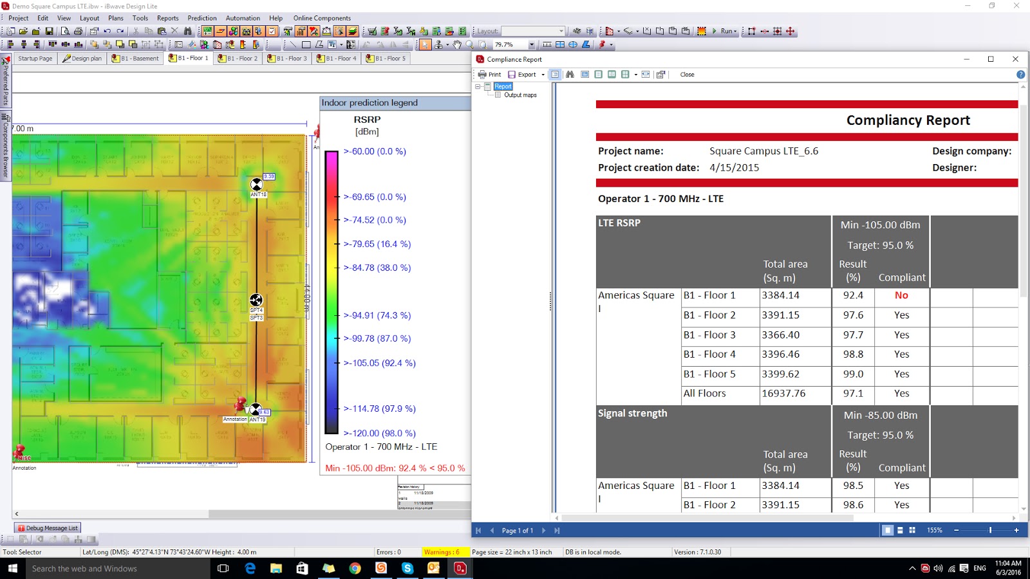Click the page setup icon in Compliance Report
This screenshot has height=579, width=1030.
pos(660,75)
